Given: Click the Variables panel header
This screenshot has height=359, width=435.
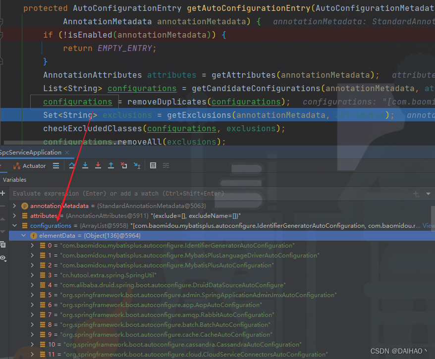Looking at the screenshot, I should [14, 180].
